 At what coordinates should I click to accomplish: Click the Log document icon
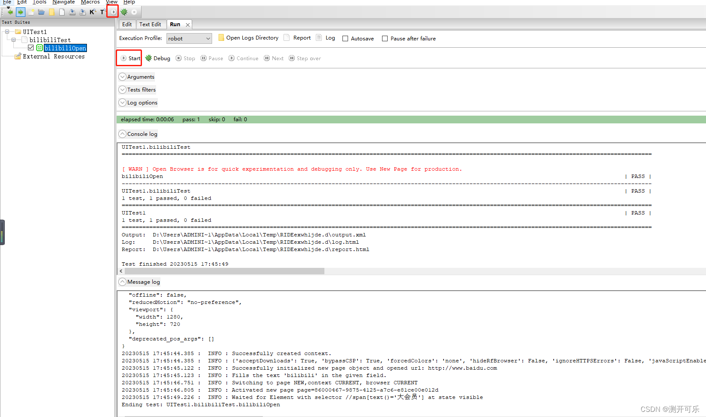pyautogui.click(x=319, y=37)
